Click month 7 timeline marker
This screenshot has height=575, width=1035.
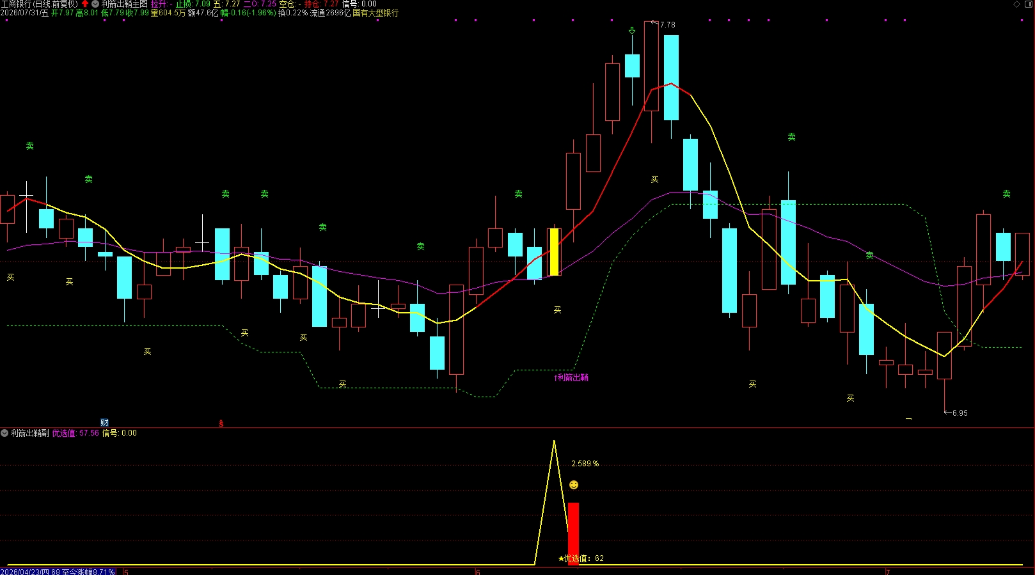tap(887, 572)
